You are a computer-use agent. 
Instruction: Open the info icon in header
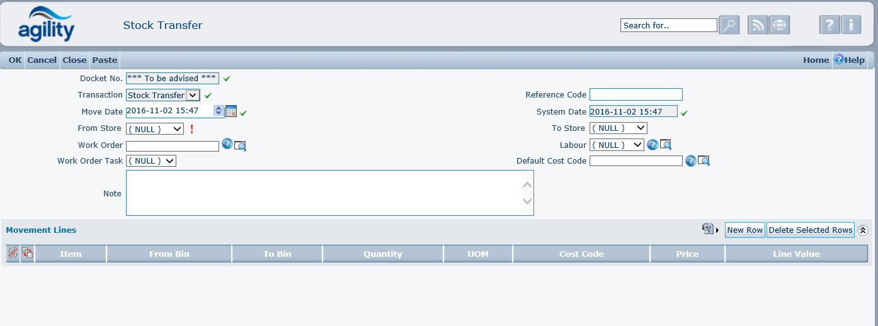[x=851, y=25]
